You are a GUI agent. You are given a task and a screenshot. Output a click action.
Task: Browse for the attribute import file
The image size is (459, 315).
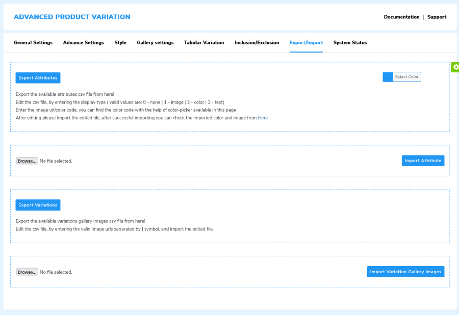click(x=27, y=161)
